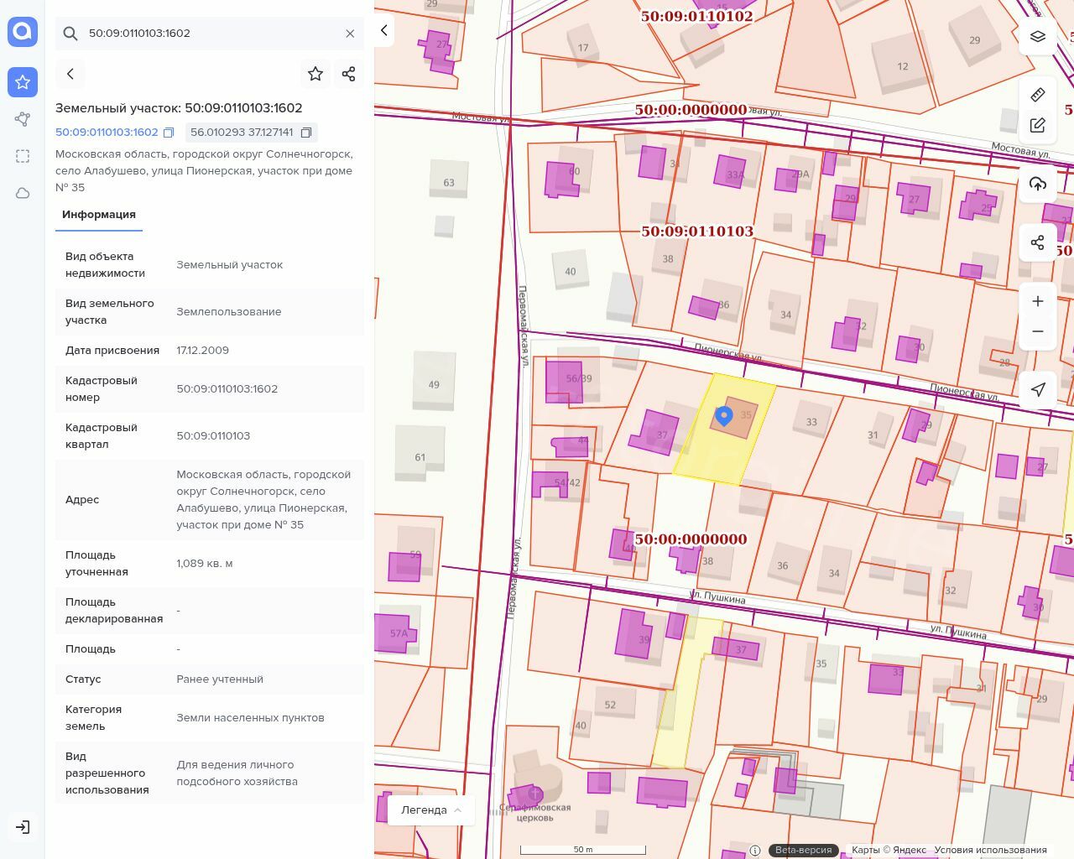Share the parcel from the info panel
1074x859 pixels.
click(x=349, y=74)
